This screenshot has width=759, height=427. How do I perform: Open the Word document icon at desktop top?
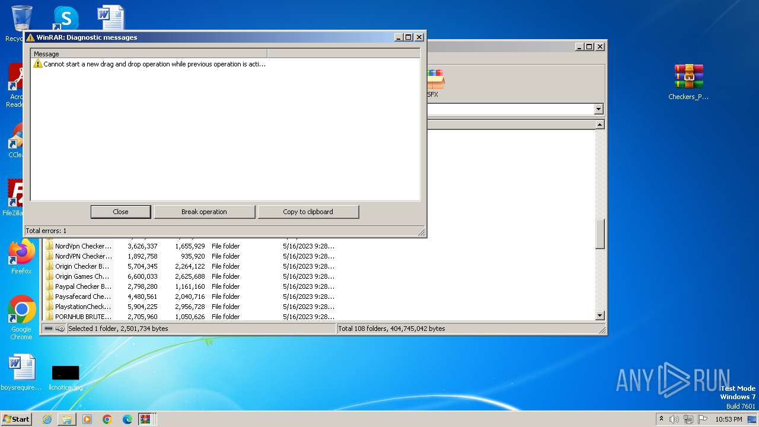[x=111, y=18]
